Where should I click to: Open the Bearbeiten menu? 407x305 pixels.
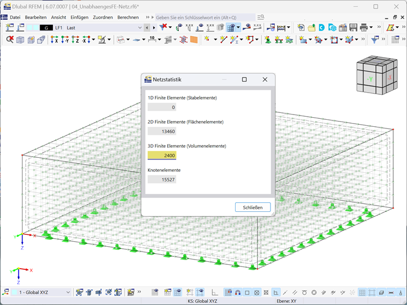pyautogui.click(x=35, y=17)
